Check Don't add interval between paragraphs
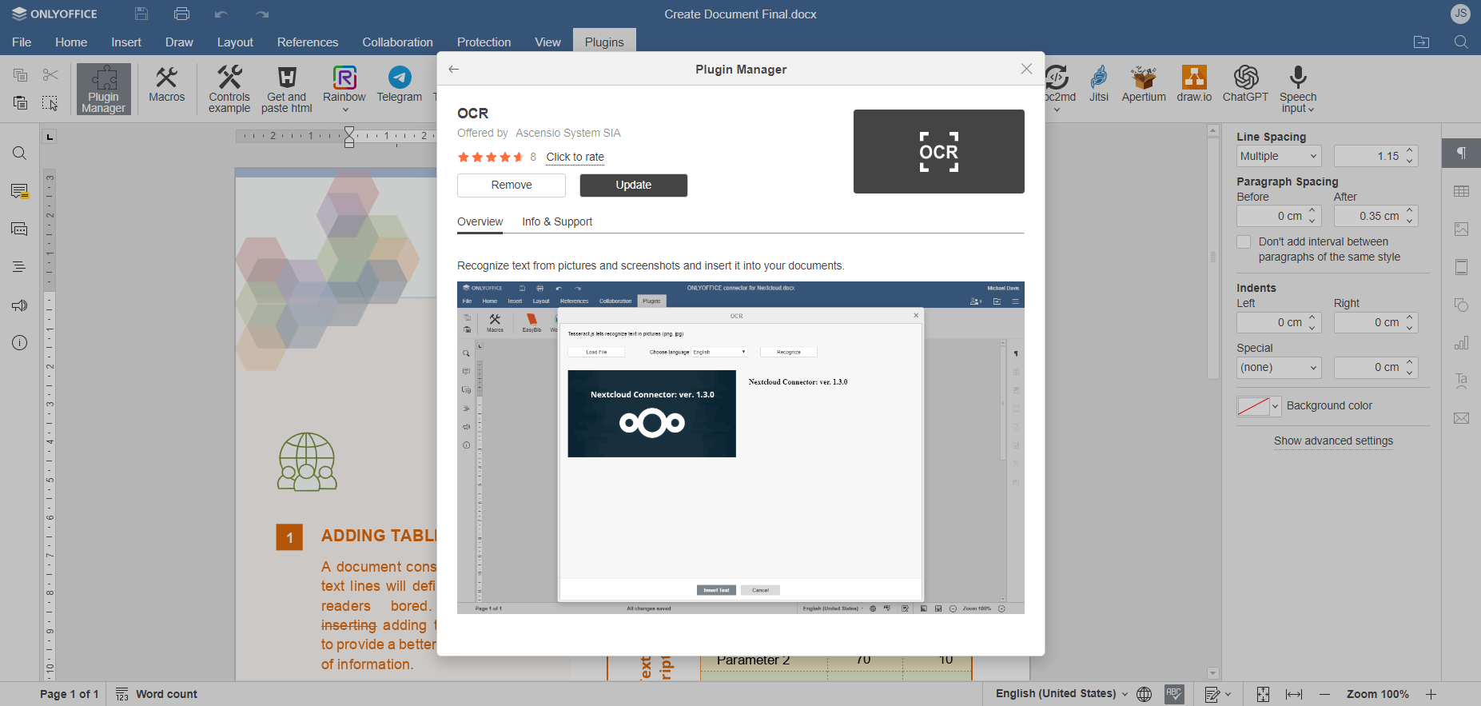 tap(1244, 241)
